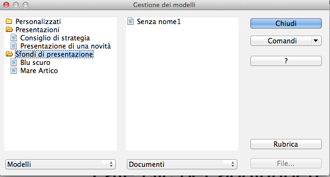Click the Chiudi button
330x177 pixels.
coord(286,23)
